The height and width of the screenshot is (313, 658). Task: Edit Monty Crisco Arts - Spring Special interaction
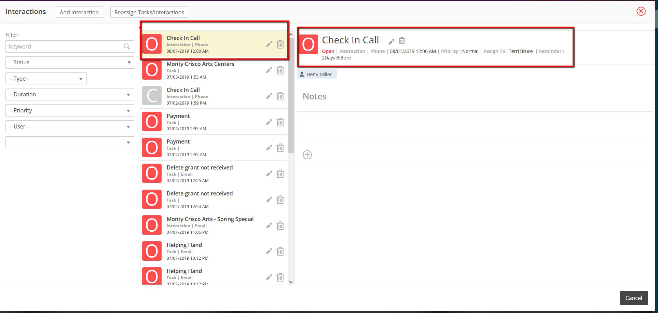269,226
